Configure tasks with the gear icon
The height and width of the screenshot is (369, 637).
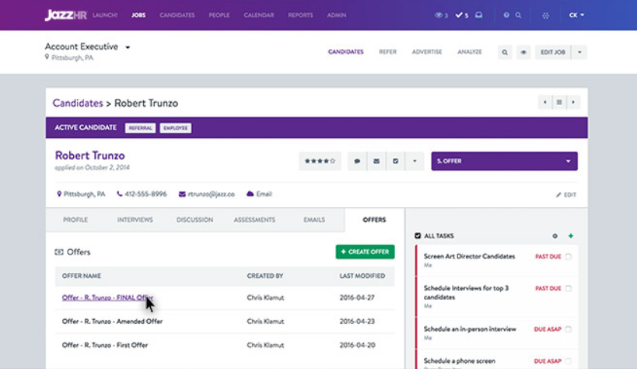[x=555, y=236]
